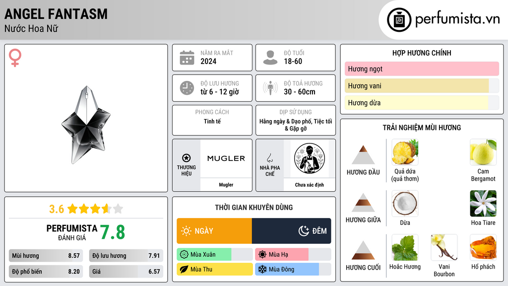Click the Độ phổ biến 8.20 score bar
This screenshot has height=286, width=508.
click(46, 272)
